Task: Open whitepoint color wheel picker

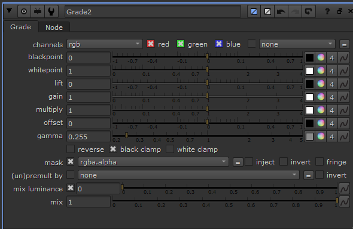Action: (321, 71)
